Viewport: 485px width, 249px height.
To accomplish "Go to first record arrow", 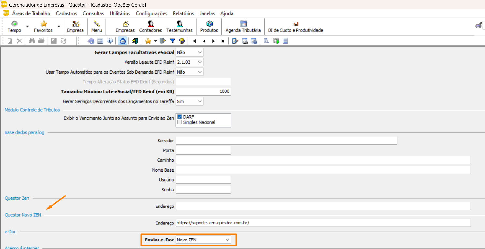I will (195, 41).
